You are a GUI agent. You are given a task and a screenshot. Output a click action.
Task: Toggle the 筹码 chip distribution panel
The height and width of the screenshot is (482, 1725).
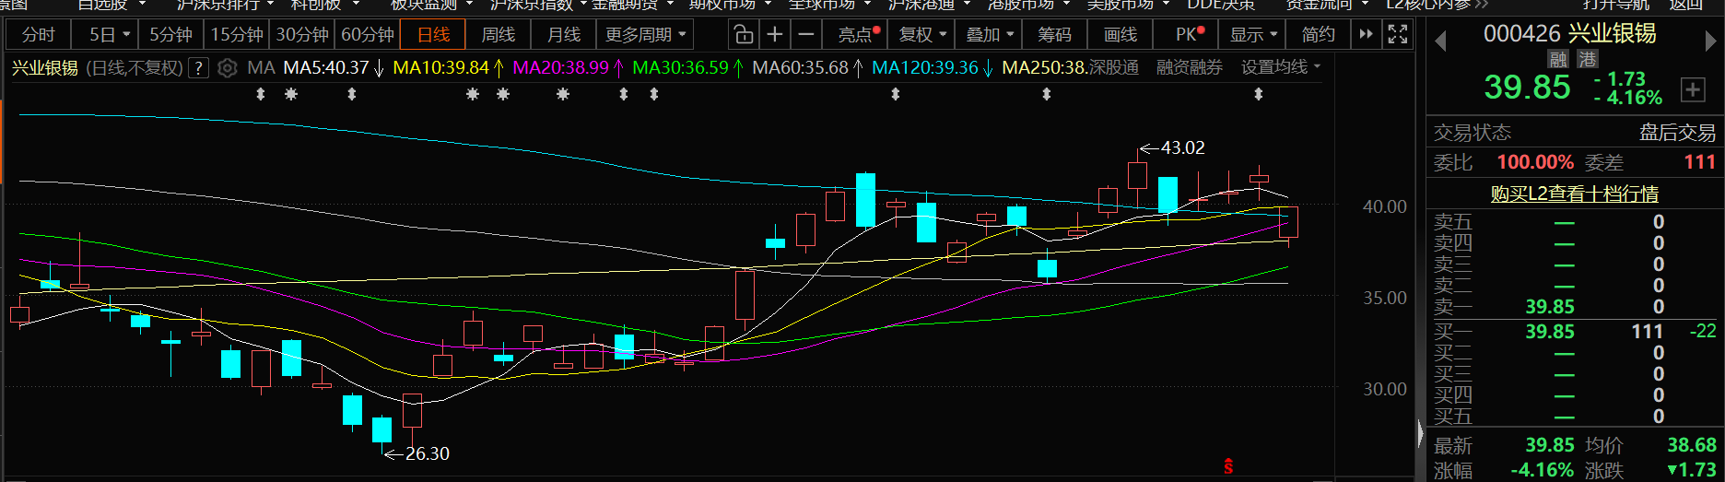1054,35
